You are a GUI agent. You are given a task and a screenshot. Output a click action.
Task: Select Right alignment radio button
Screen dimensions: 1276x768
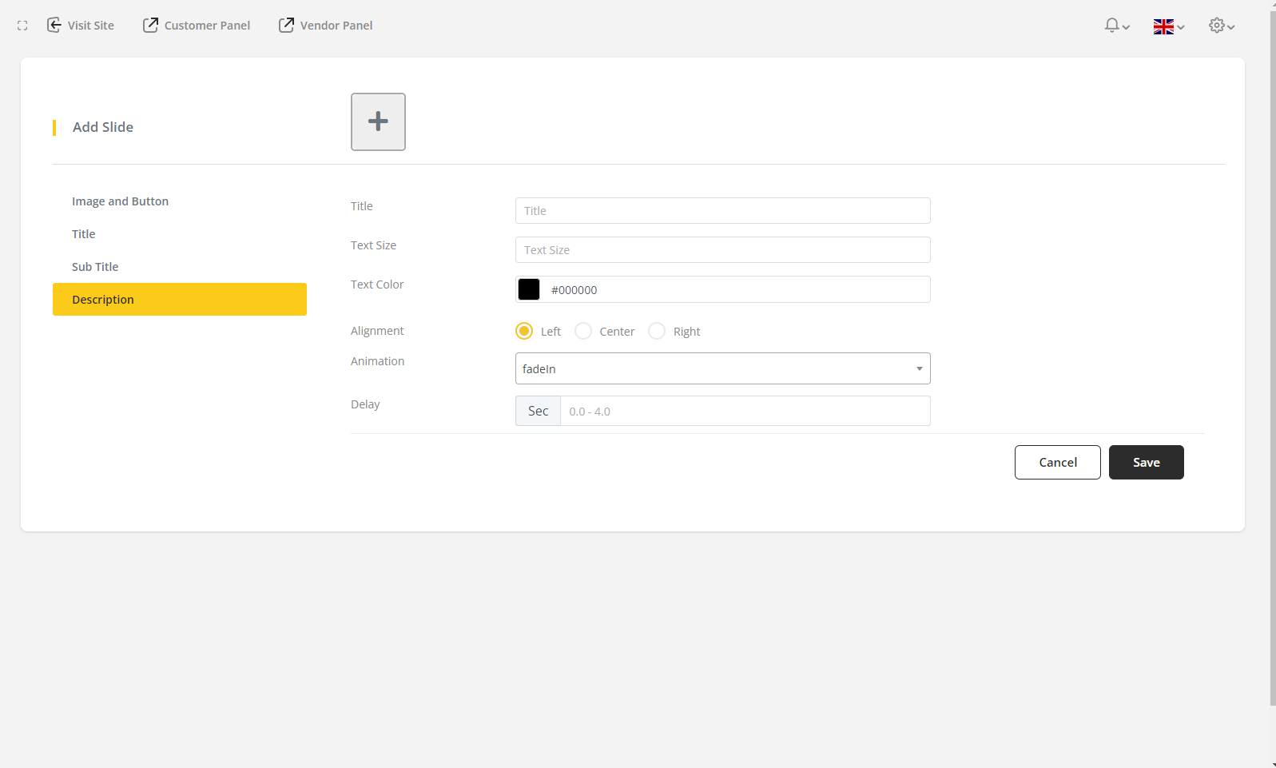tap(657, 331)
